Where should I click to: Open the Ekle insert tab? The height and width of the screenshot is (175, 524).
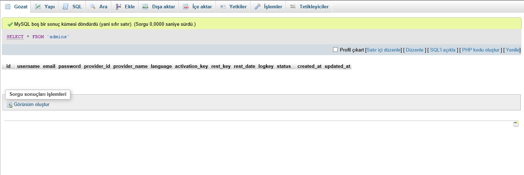[125, 7]
